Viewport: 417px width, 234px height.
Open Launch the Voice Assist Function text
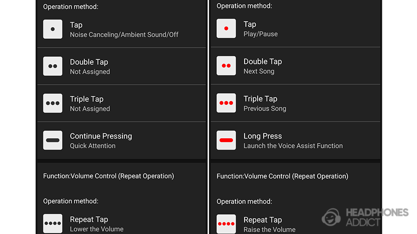[293, 146]
